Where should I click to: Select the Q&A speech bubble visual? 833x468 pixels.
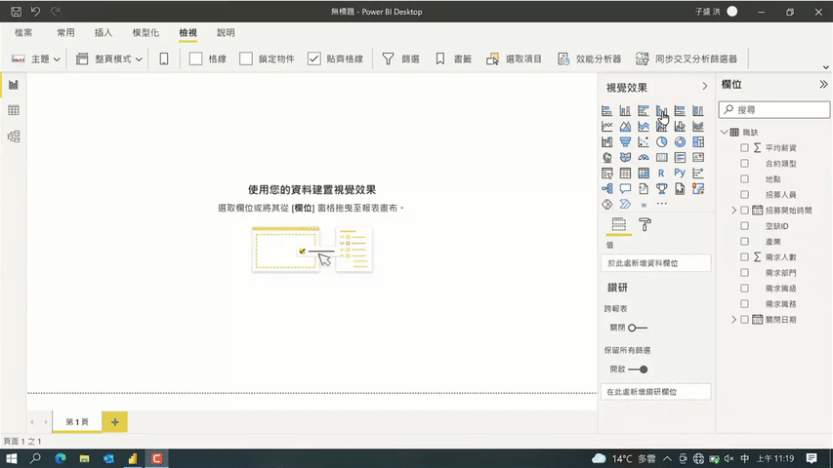tap(625, 189)
